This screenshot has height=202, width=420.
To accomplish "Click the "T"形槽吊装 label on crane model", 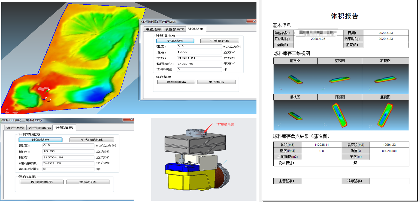I will (225, 124).
